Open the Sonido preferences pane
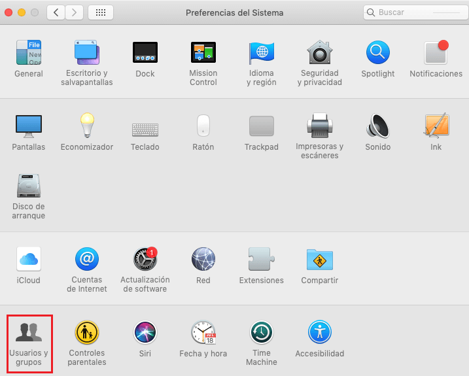The width and height of the screenshot is (469, 376). coord(377,126)
